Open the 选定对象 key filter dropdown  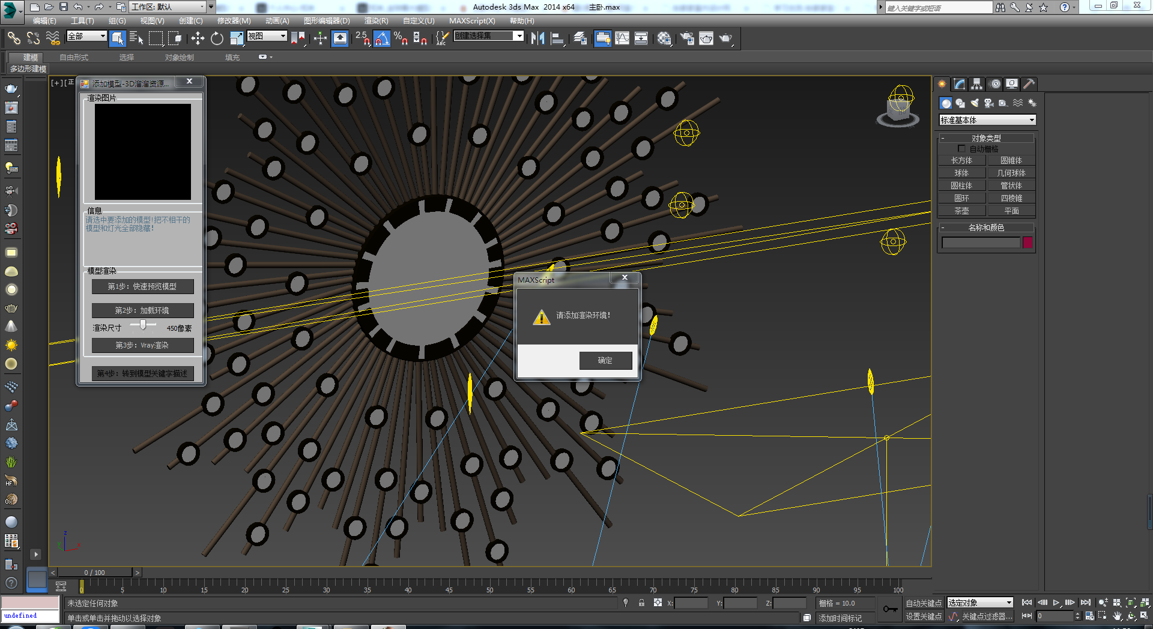point(980,603)
